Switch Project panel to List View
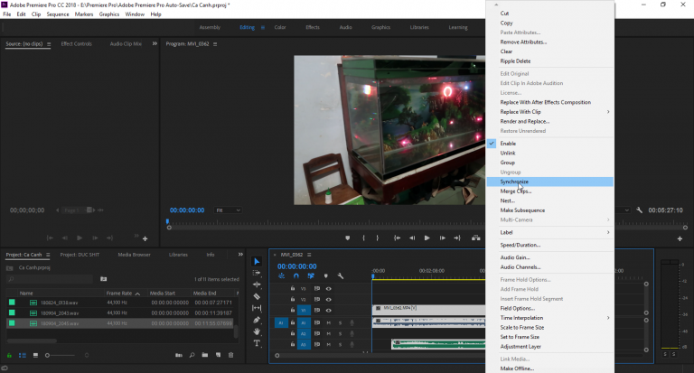Viewport: 694px width, 373px height. 22,355
